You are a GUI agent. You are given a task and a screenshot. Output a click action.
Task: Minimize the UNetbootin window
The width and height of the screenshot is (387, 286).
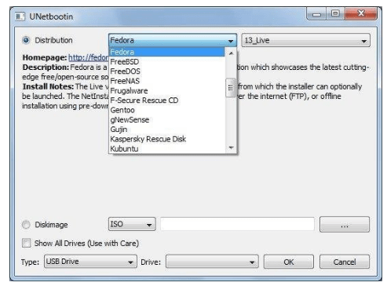pos(316,14)
